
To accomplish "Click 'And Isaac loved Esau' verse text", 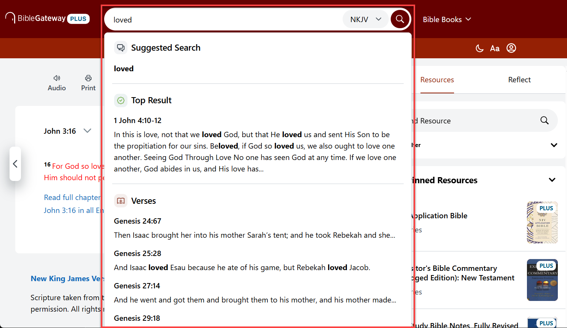I will tap(242, 267).
